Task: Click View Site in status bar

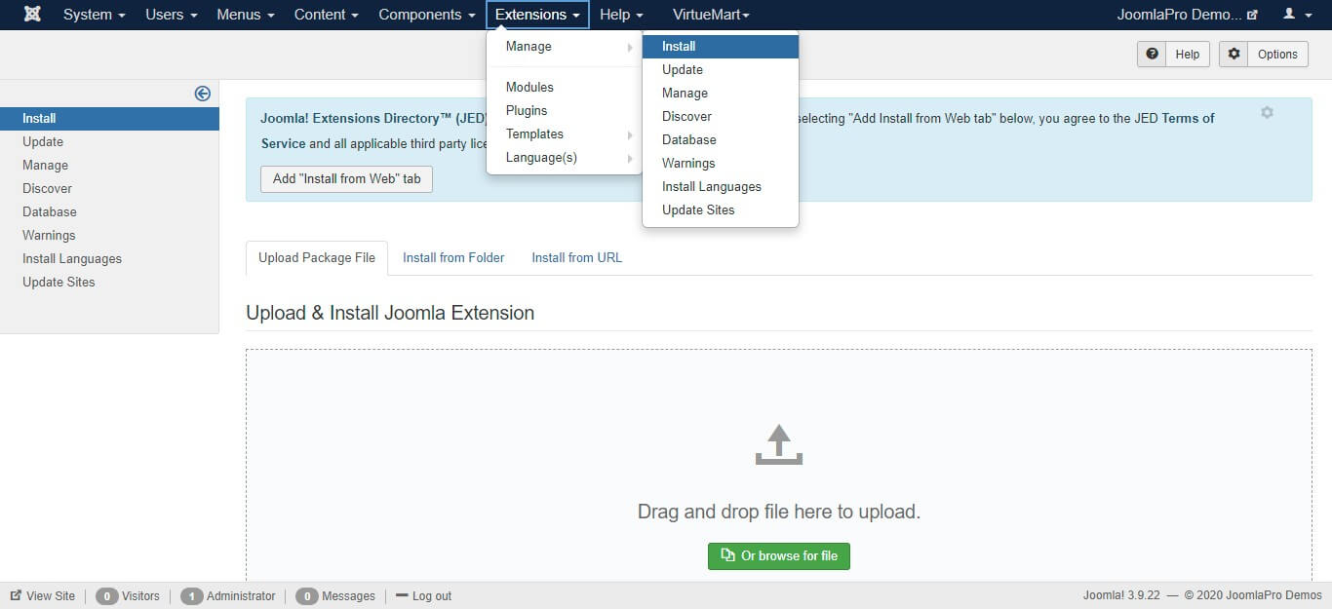Action: click(x=43, y=596)
